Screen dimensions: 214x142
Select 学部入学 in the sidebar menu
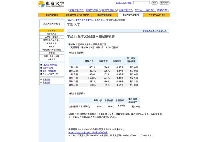point(51,31)
